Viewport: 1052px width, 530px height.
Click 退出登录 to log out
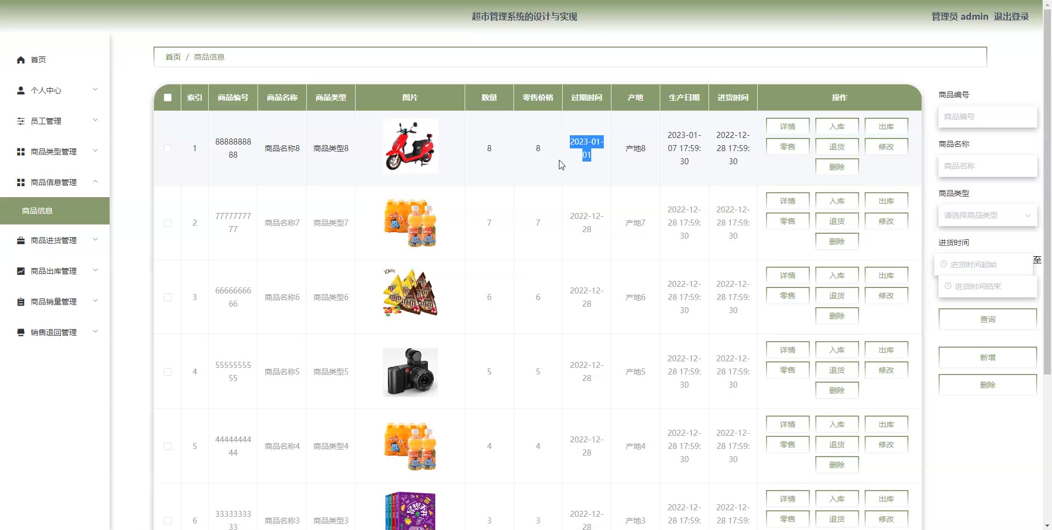[1011, 16]
